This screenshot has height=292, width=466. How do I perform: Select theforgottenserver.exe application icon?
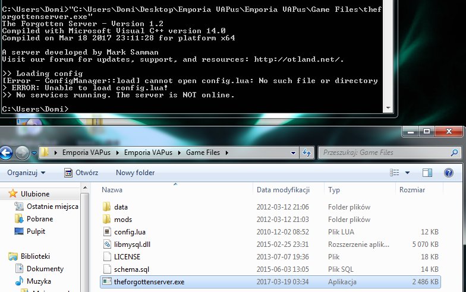pos(107,281)
